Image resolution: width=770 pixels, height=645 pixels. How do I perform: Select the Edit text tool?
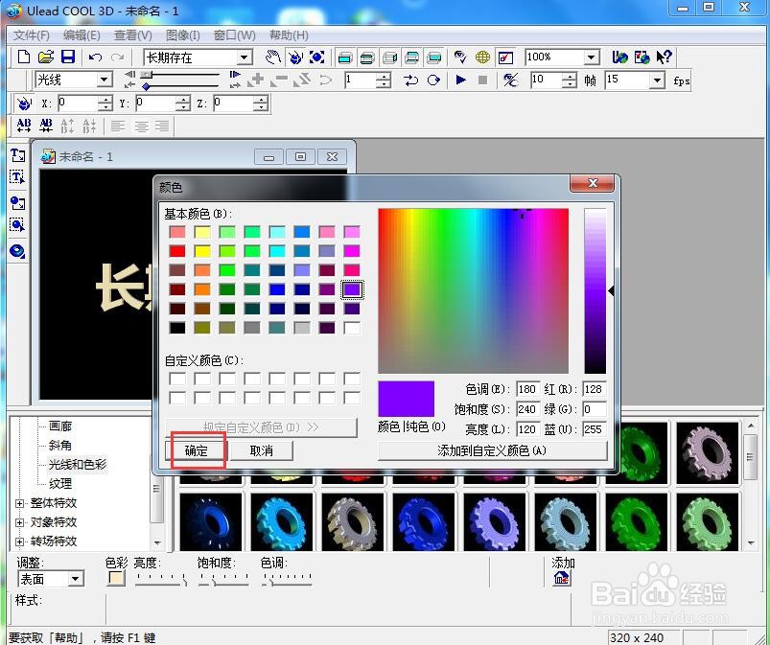[x=17, y=177]
